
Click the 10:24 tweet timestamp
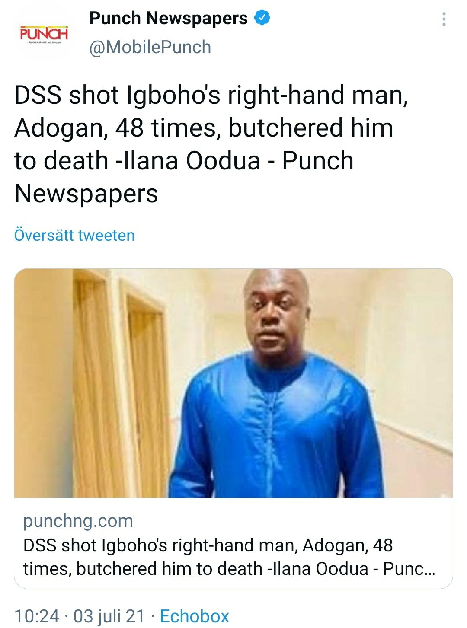(x=37, y=616)
